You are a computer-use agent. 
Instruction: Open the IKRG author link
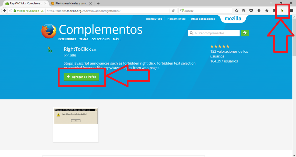tap(73, 55)
